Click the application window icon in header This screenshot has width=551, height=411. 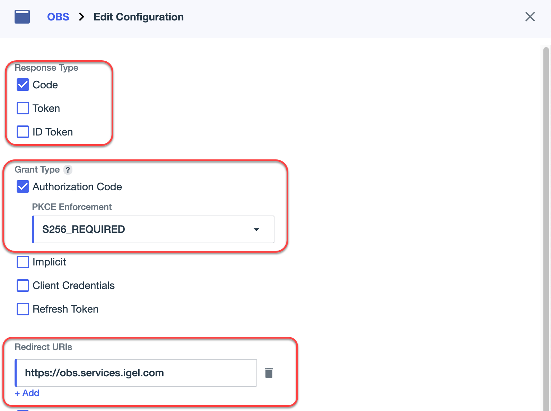point(22,17)
